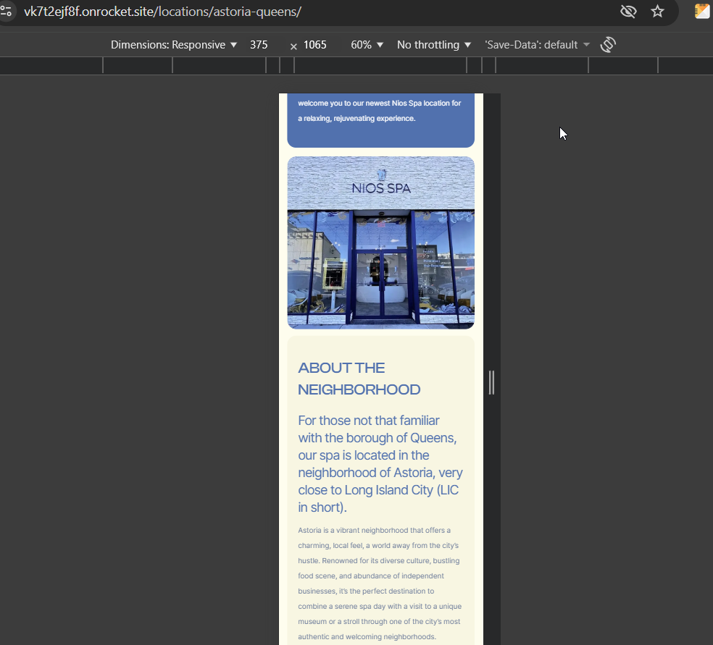Screen dimensions: 713x645
Task: Click the URL in the address bar
Action: [x=162, y=12]
